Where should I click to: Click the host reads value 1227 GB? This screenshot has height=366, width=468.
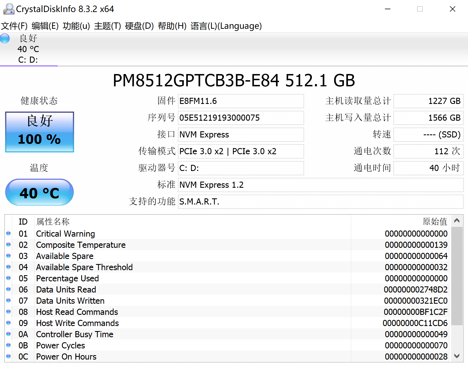click(x=428, y=101)
